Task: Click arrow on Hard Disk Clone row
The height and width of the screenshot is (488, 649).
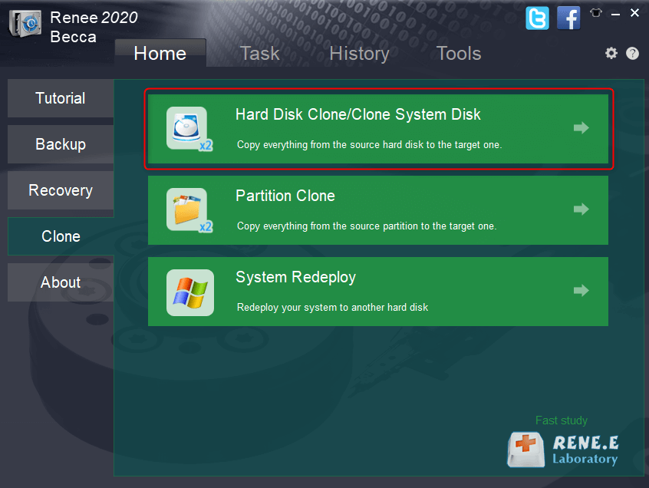Action: pos(581,128)
